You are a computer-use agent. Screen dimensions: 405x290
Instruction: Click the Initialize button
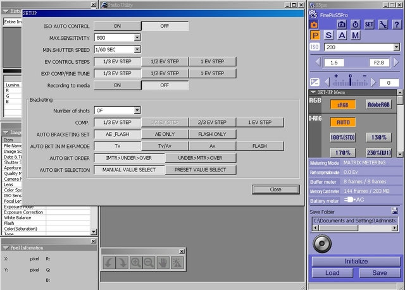tap(356, 262)
